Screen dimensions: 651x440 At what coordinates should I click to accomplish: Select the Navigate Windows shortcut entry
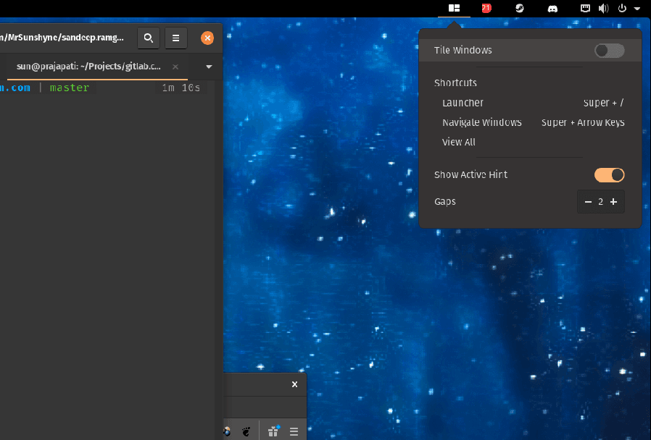(482, 122)
